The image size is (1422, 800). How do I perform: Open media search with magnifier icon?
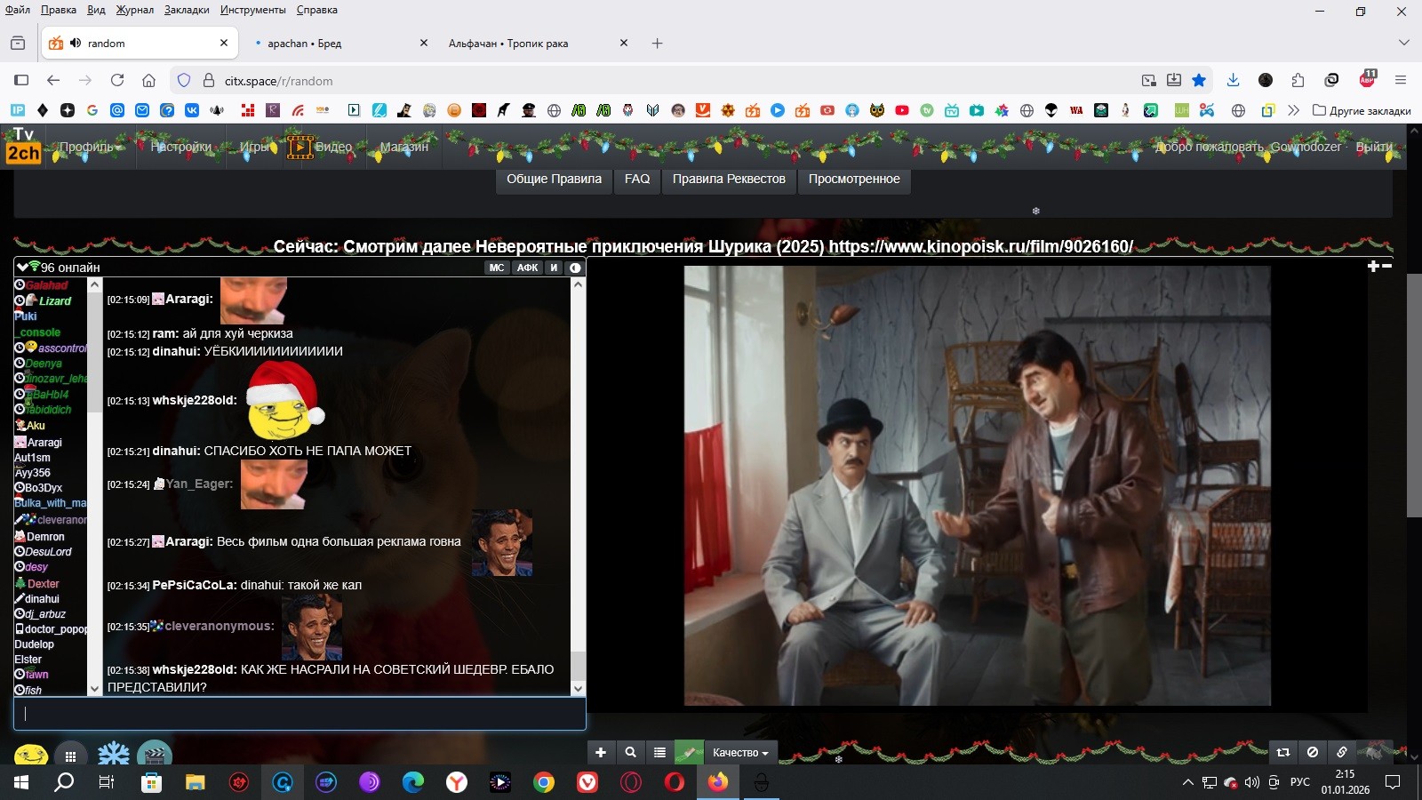[630, 752]
